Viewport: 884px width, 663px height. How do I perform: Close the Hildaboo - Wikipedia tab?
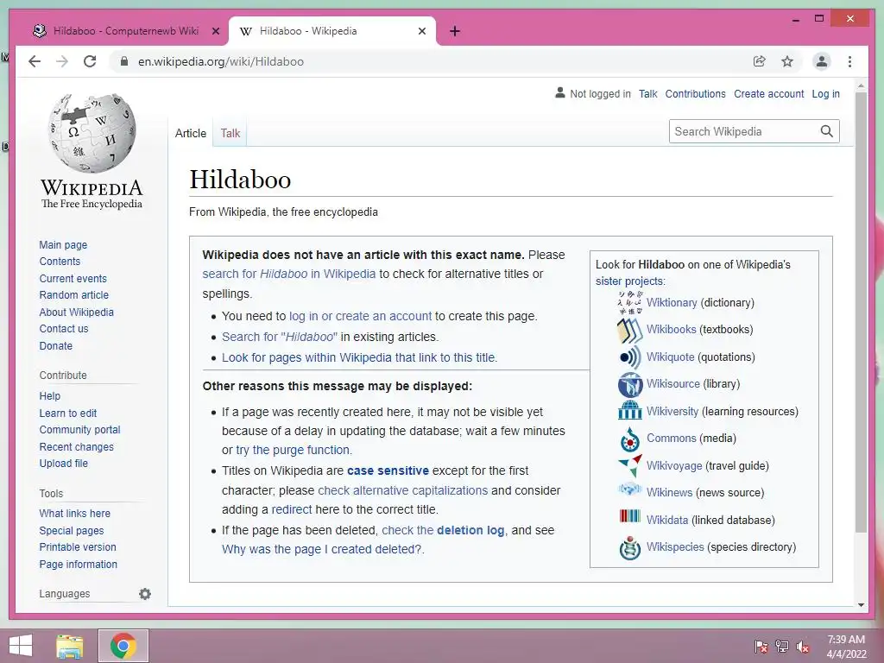pos(421,31)
